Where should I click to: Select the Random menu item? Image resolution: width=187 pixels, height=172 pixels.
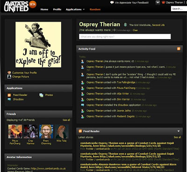point(95,9)
